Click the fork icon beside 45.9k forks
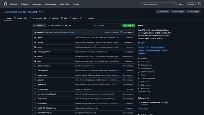The image size is (204, 115). click(x=139, y=88)
